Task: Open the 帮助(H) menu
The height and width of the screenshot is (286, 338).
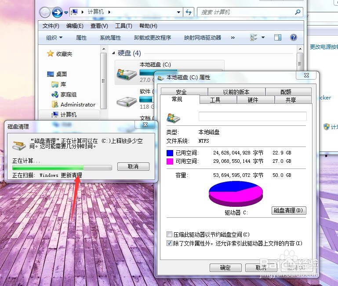Action: [148, 26]
